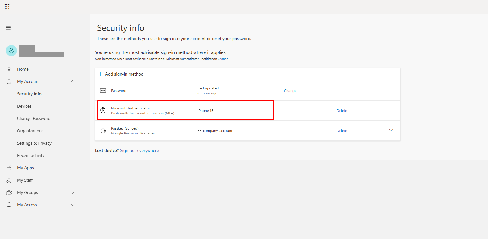
Task: Open Organizations in the sidebar
Action: tap(30, 131)
